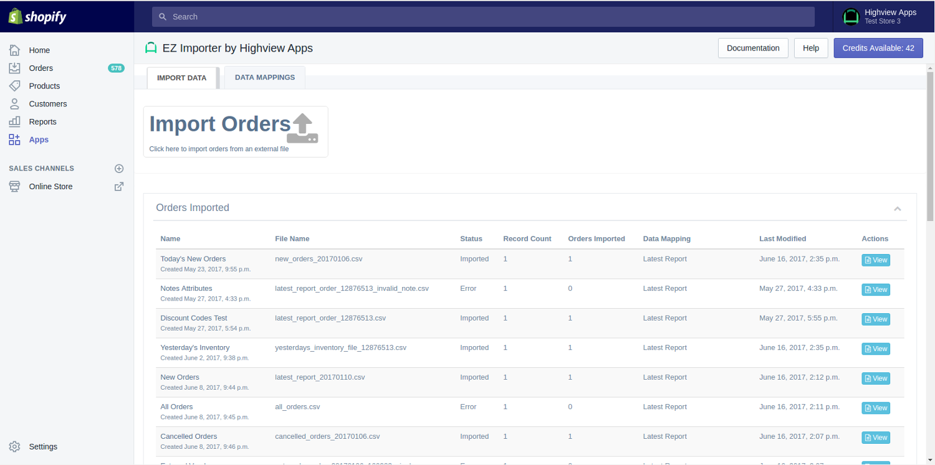
Task: Click the Orders sidebar icon
Action: [x=15, y=68]
